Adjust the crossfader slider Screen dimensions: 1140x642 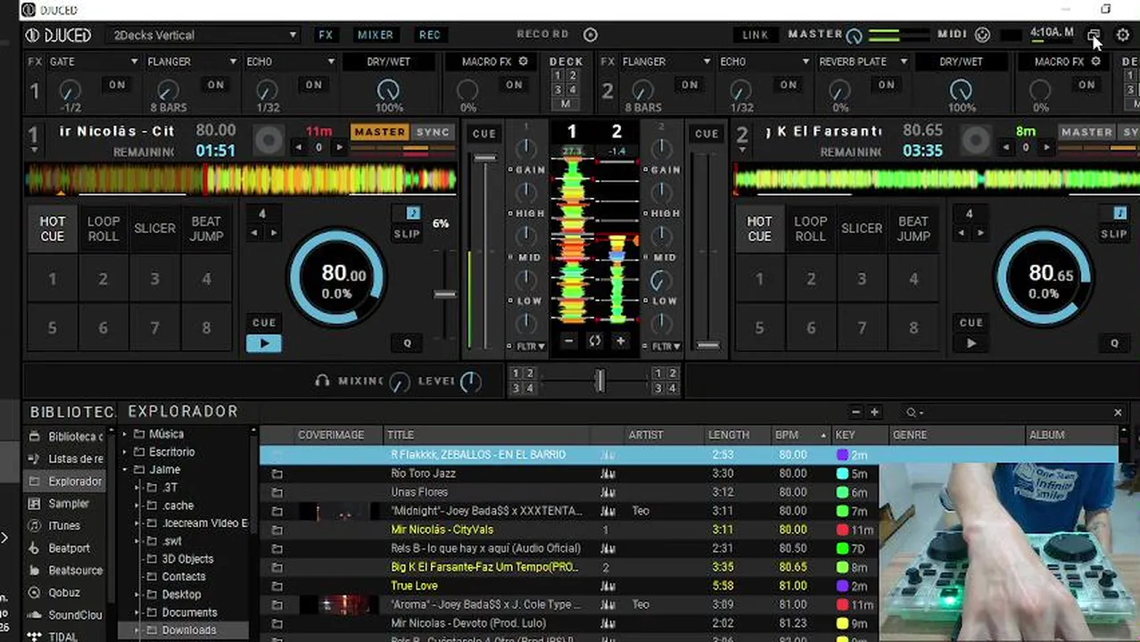point(600,381)
